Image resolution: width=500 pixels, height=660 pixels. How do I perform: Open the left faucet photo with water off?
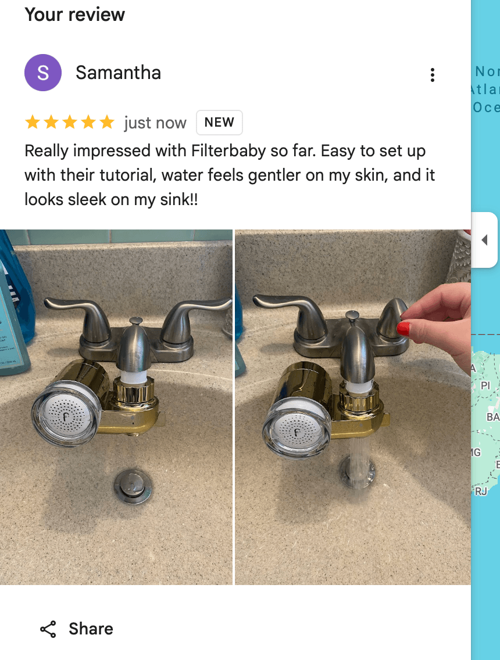point(116,407)
